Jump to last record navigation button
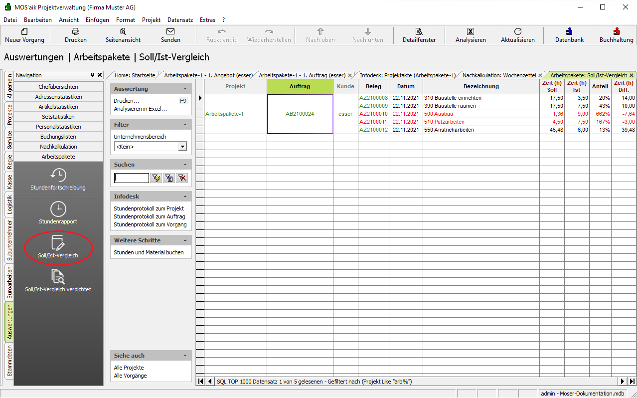This screenshot has width=637, height=398. [632, 382]
